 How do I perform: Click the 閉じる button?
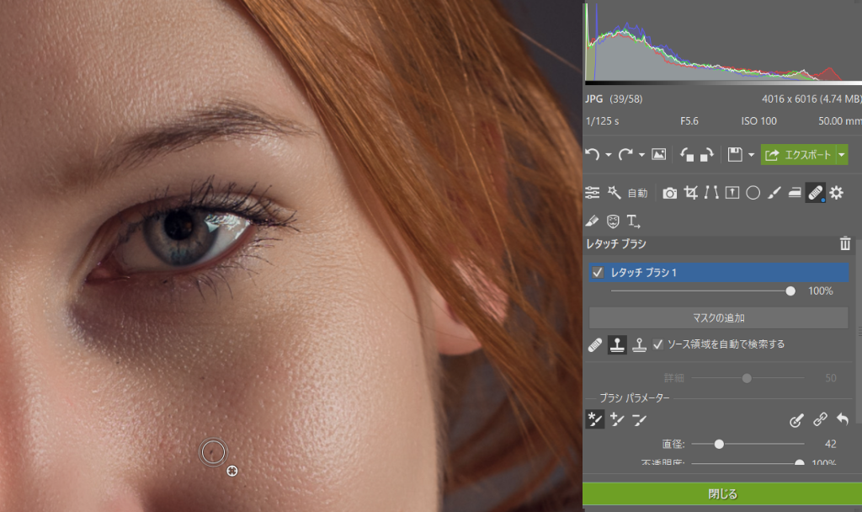tap(722, 493)
